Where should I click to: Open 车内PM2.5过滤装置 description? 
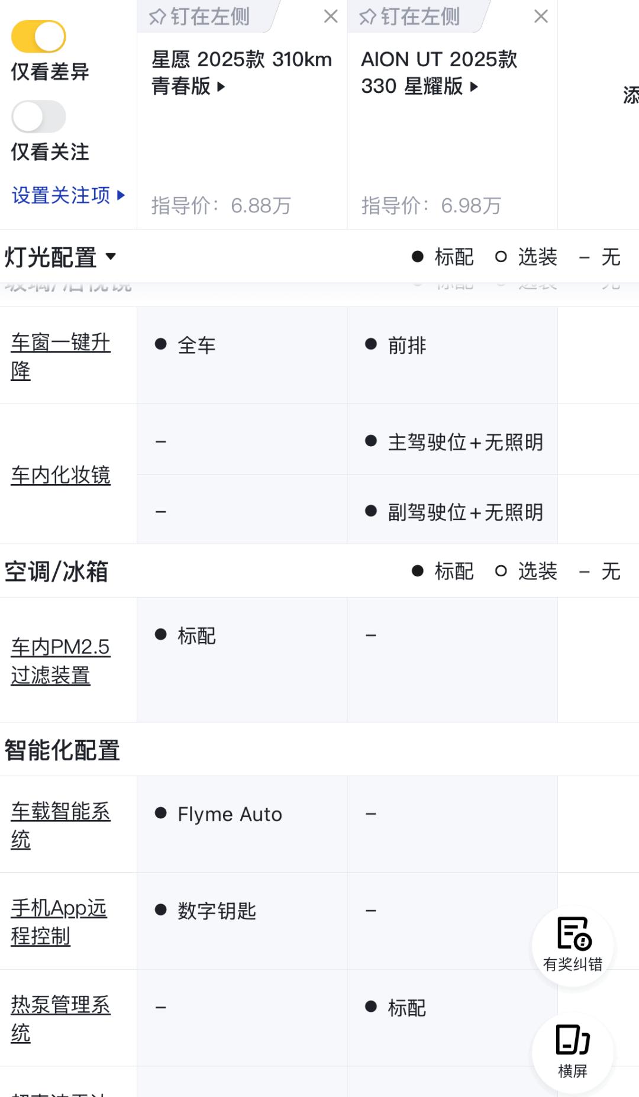[60, 660]
